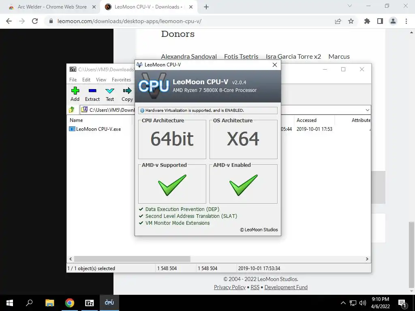Click the 2019-10-01 17:53 accessed cell

[x=314, y=129]
